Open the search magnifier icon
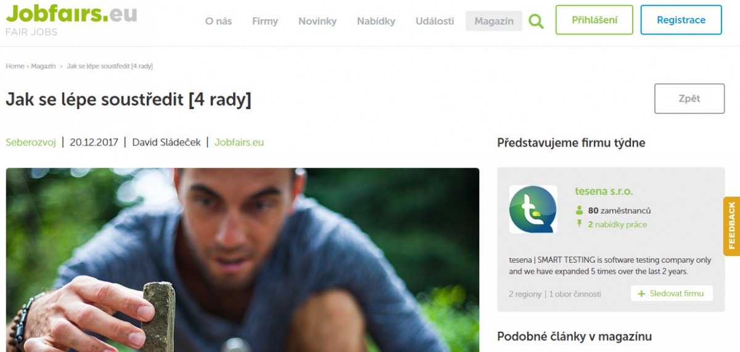 [x=536, y=22]
